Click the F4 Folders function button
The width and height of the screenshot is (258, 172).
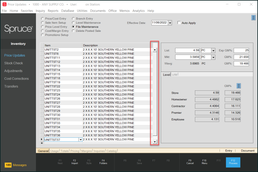[103, 162]
